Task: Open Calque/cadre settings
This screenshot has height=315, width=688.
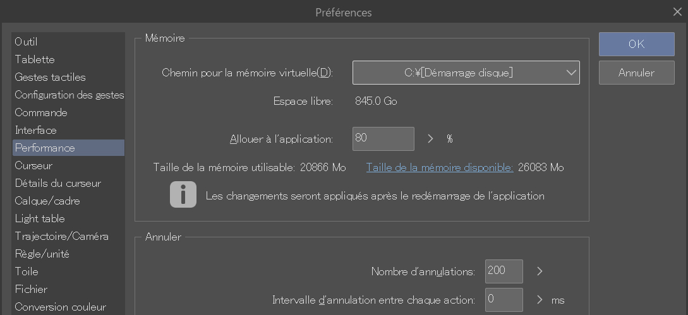Action: click(x=47, y=201)
